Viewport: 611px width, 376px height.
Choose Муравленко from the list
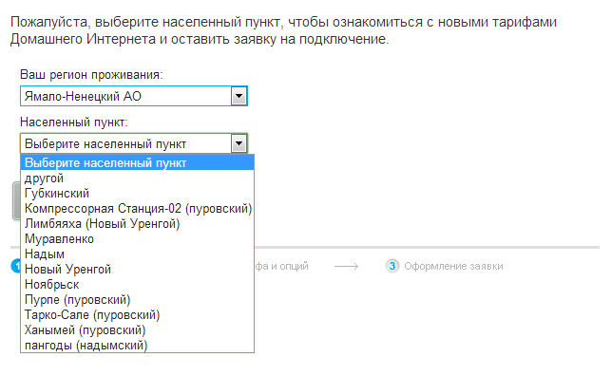coord(137,238)
